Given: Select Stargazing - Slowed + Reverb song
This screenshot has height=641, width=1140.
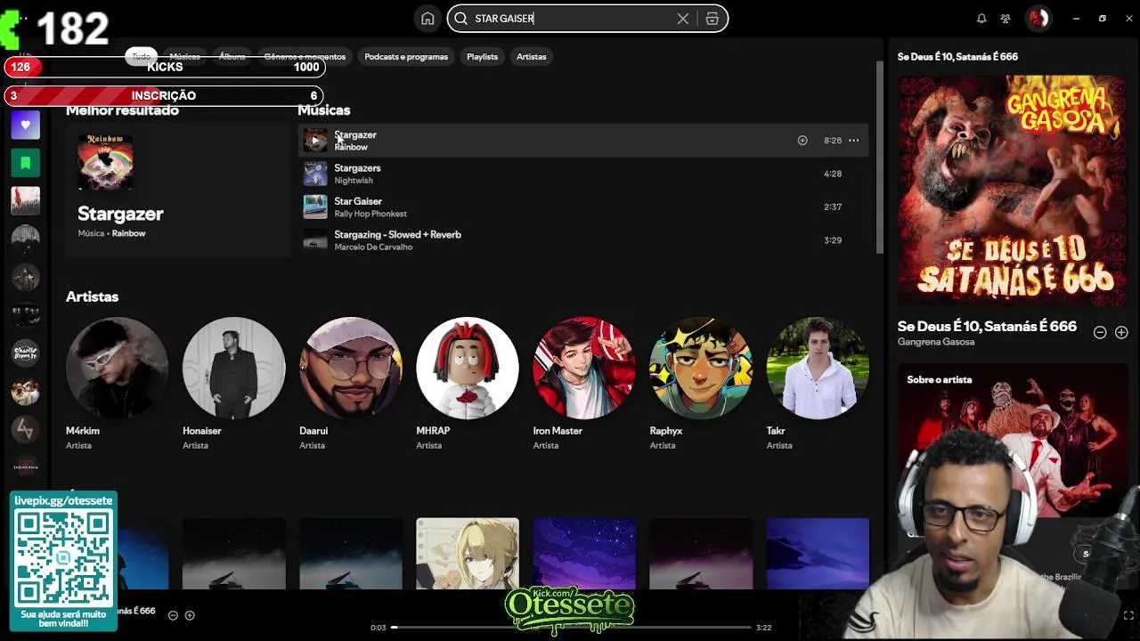Looking at the screenshot, I should pyautogui.click(x=583, y=240).
